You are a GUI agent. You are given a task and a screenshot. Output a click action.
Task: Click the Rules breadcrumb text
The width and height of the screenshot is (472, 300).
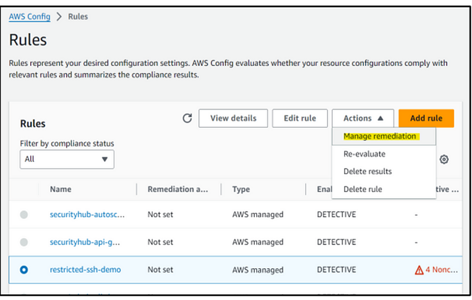pos(78,17)
